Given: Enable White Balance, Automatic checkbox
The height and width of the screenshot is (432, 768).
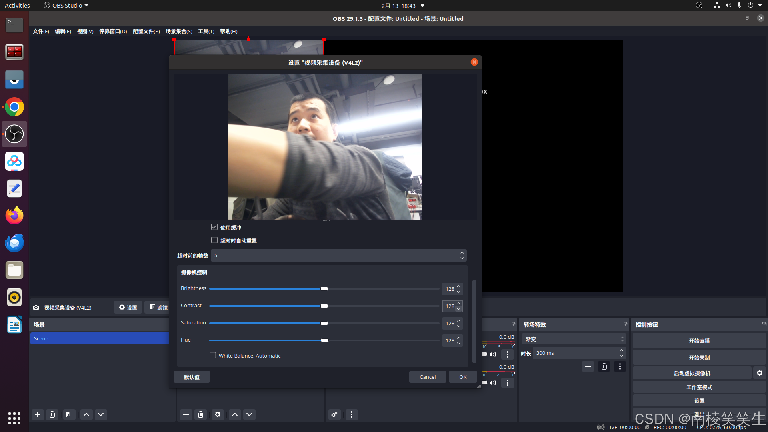Looking at the screenshot, I should [213, 355].
